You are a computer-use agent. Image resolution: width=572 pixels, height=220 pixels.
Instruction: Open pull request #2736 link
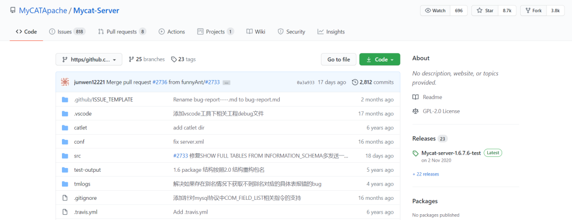[x=160, y=83]
